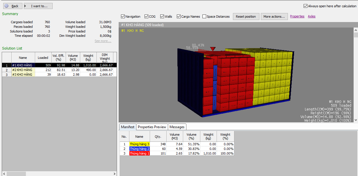Disable the COG checkbox
This screenshot has height=176, width=358.
146,17
